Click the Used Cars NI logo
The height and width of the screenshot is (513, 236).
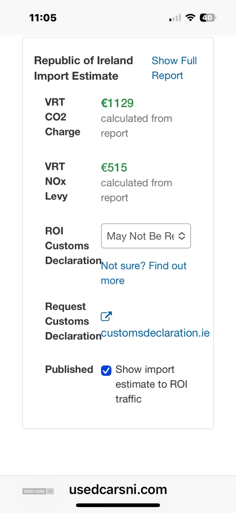(x=38, y=491)
